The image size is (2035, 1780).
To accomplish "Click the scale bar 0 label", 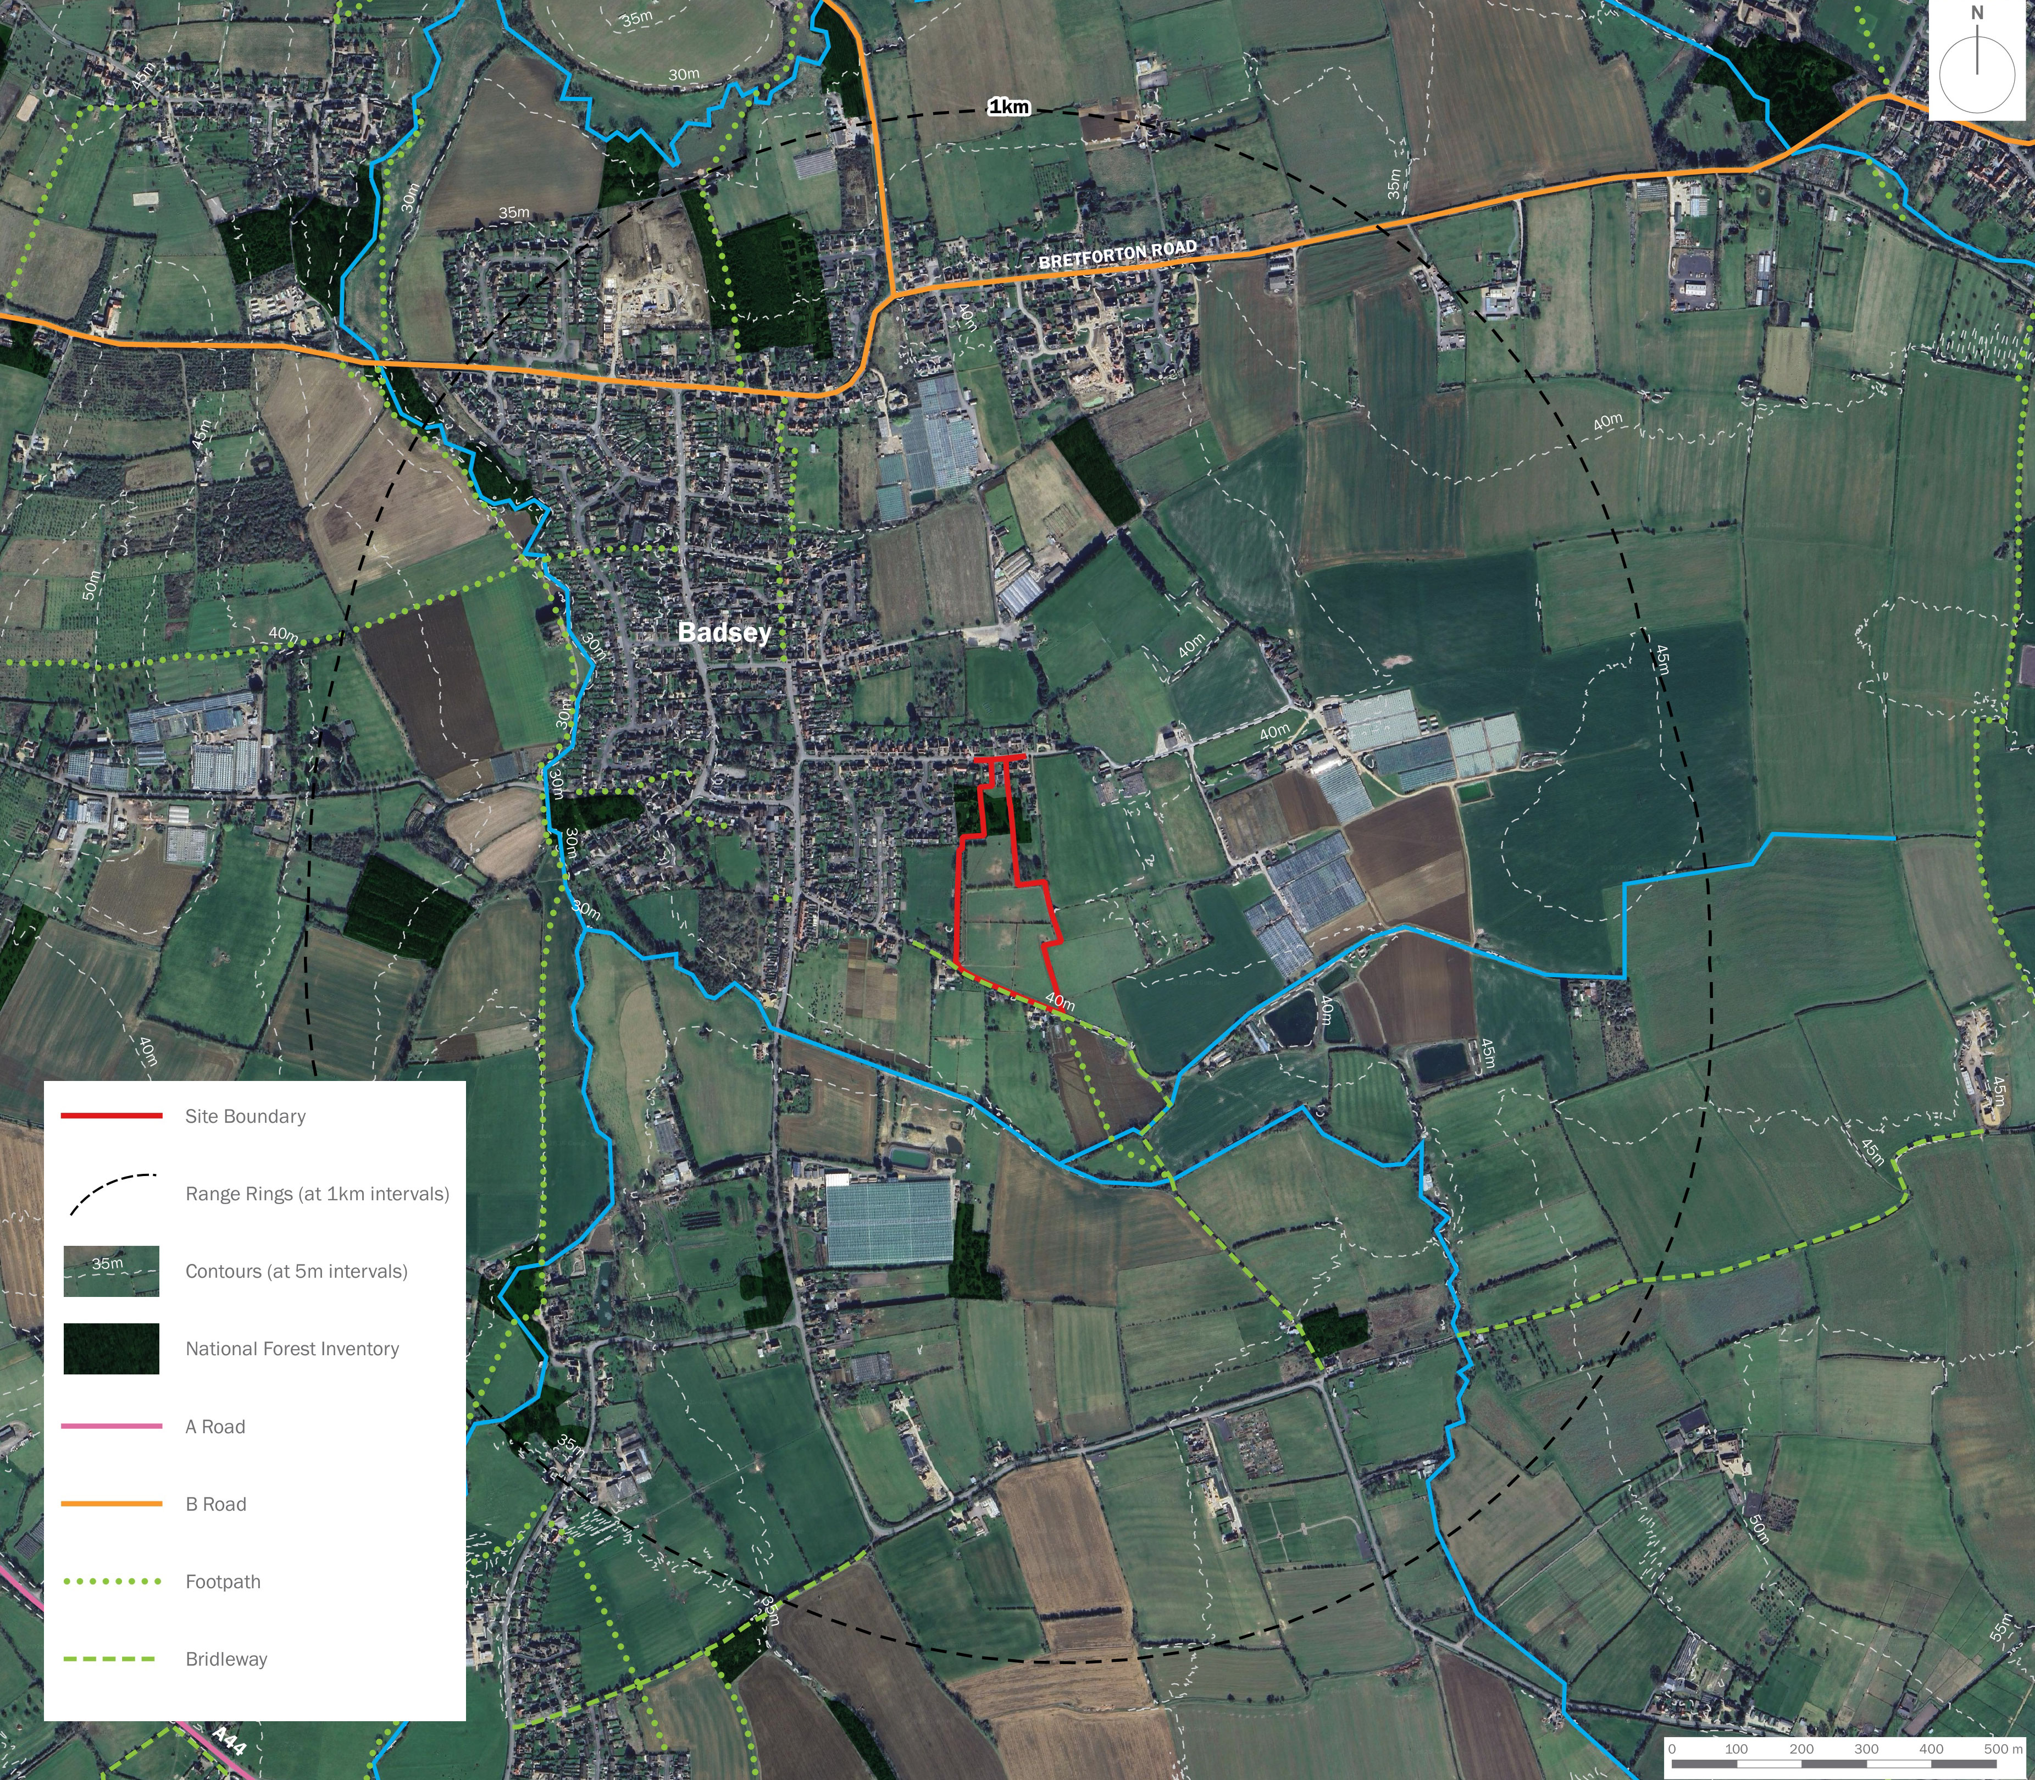I will (1672, 1748).
